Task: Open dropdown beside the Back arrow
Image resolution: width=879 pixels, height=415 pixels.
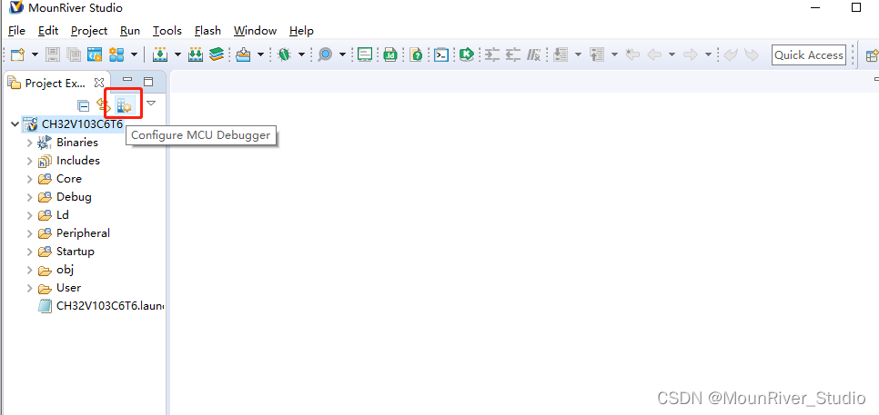Action: tap(671, 54)
